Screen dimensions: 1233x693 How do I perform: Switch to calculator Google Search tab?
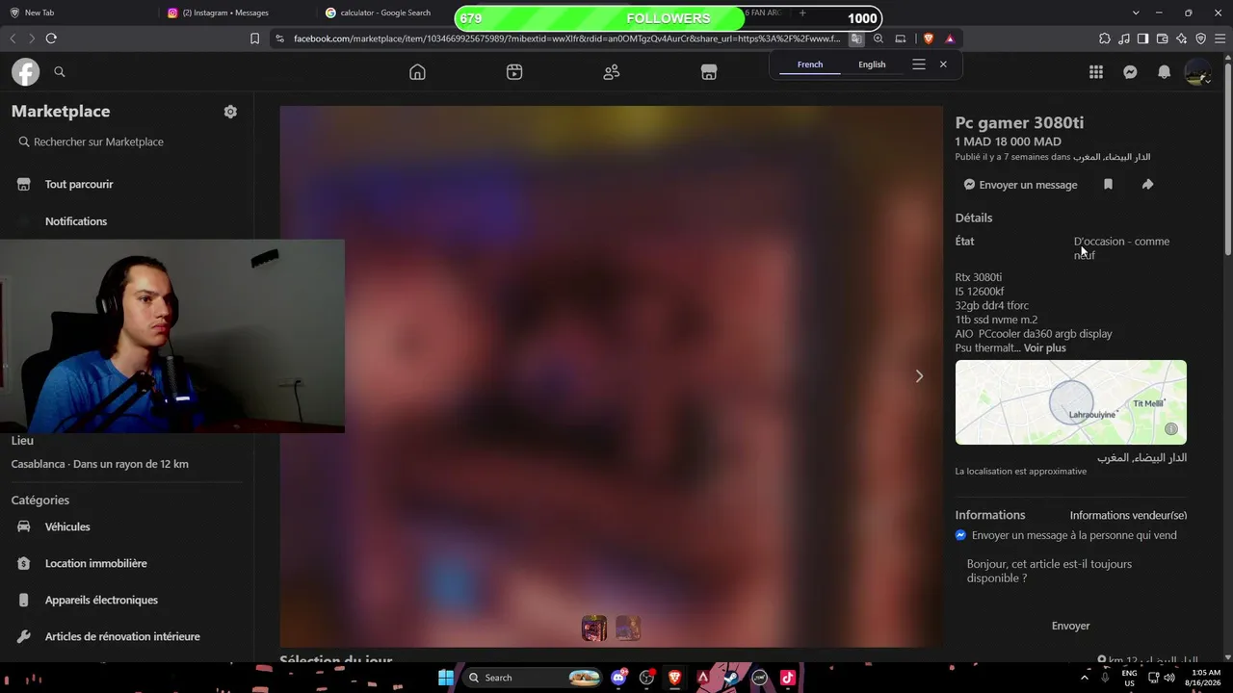tap(385, 13)
